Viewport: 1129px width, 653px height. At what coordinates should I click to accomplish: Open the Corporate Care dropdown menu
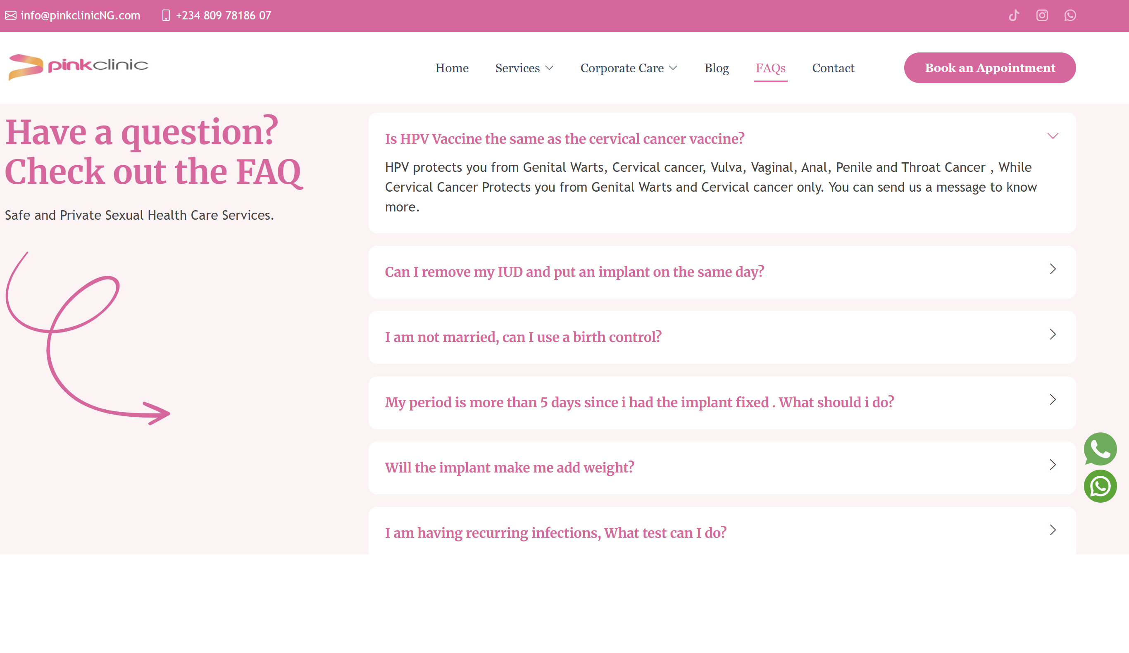pyautogui.click(x=628, y=68)
